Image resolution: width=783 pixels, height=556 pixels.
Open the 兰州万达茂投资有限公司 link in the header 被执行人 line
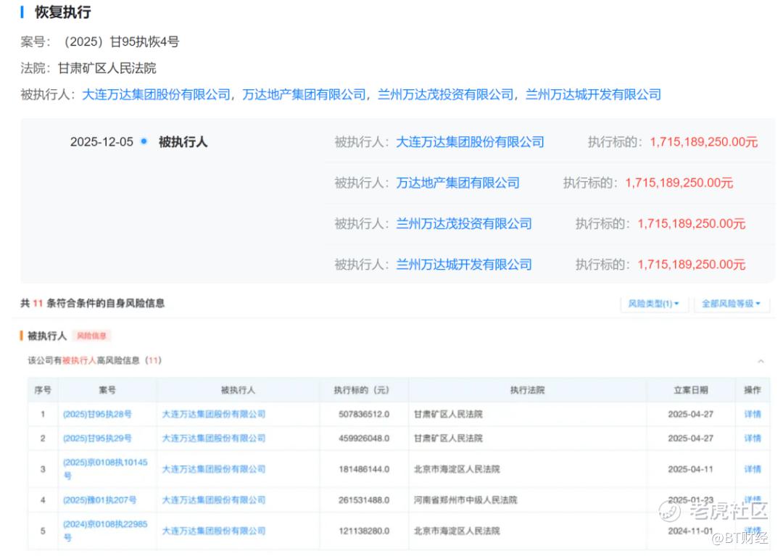click(x=445, y=94)
